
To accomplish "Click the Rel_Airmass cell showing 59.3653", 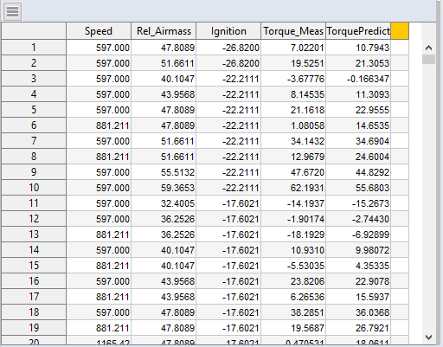I will point(164,188).
